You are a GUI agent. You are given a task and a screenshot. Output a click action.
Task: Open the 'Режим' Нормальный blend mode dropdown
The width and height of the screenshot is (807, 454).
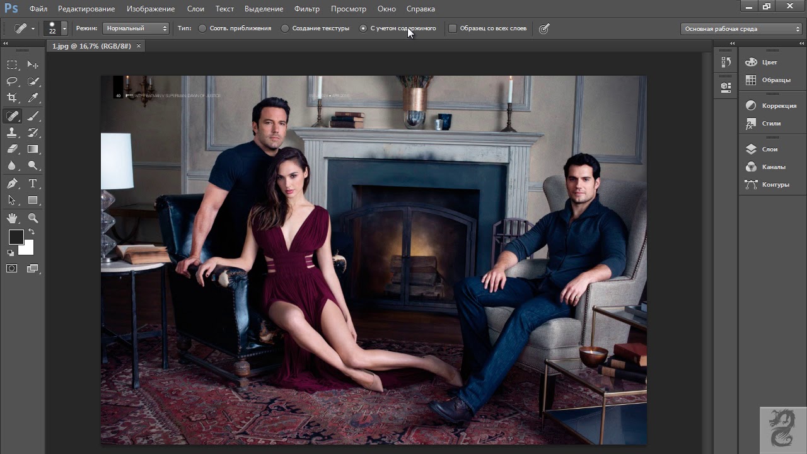coord(136,28)
